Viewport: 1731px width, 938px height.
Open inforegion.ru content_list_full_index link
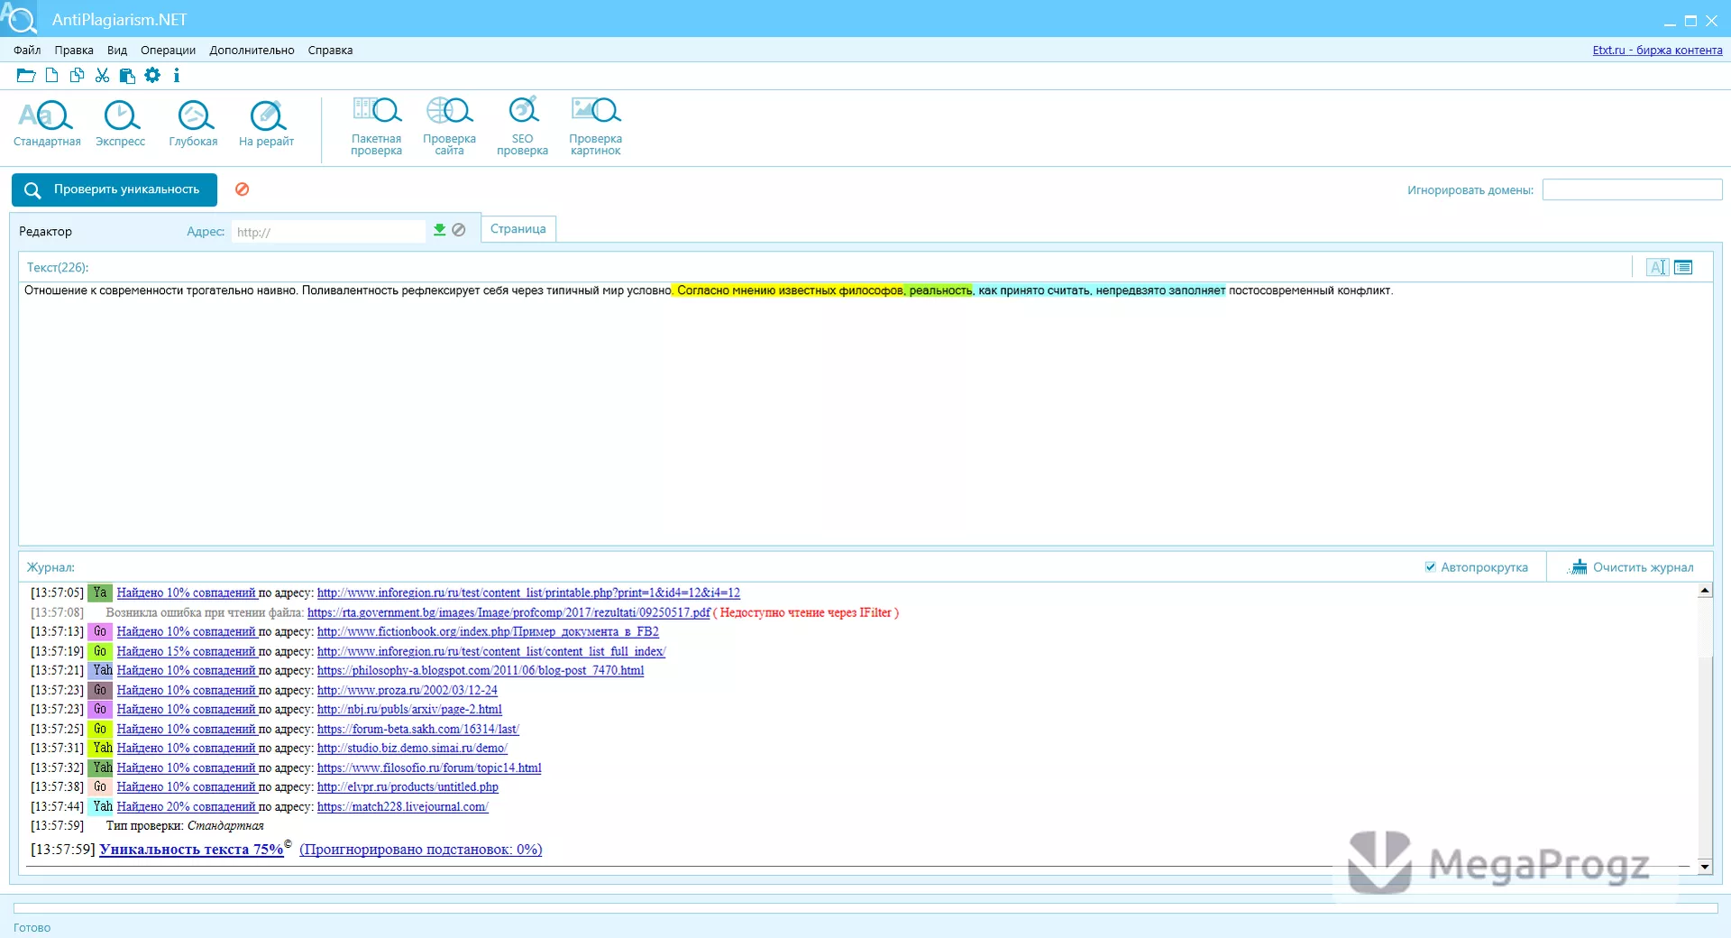[x=491, y=651]
